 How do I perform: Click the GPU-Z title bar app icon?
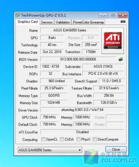pyautogui.click(x=18, y=15)
